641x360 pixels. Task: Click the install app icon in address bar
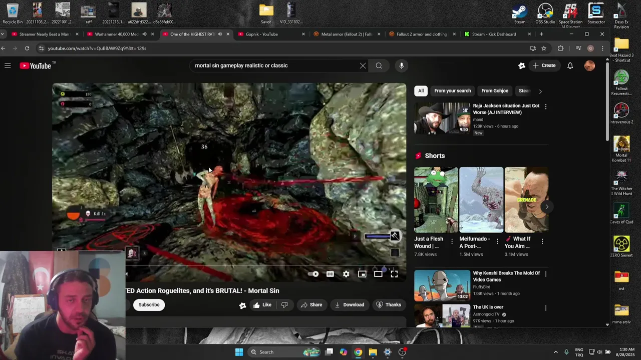tap(533, 48)
